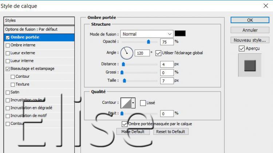The width and height of the screenshot is (273, 153).
Task: Click the angle dial control
Action: click(x=127, y=53)
